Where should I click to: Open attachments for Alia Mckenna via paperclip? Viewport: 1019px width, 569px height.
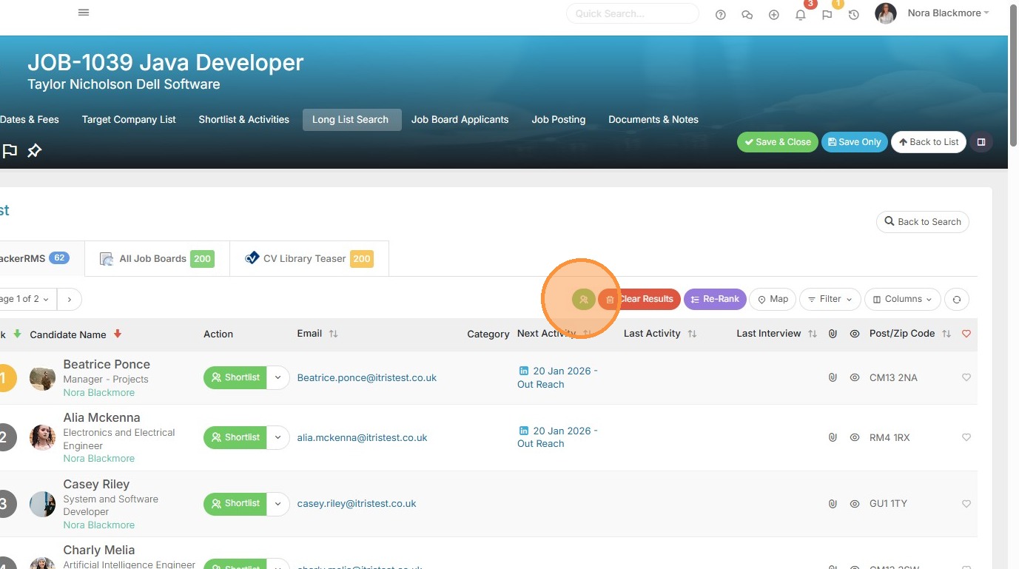pyautogui.click(x=833, y=437)
